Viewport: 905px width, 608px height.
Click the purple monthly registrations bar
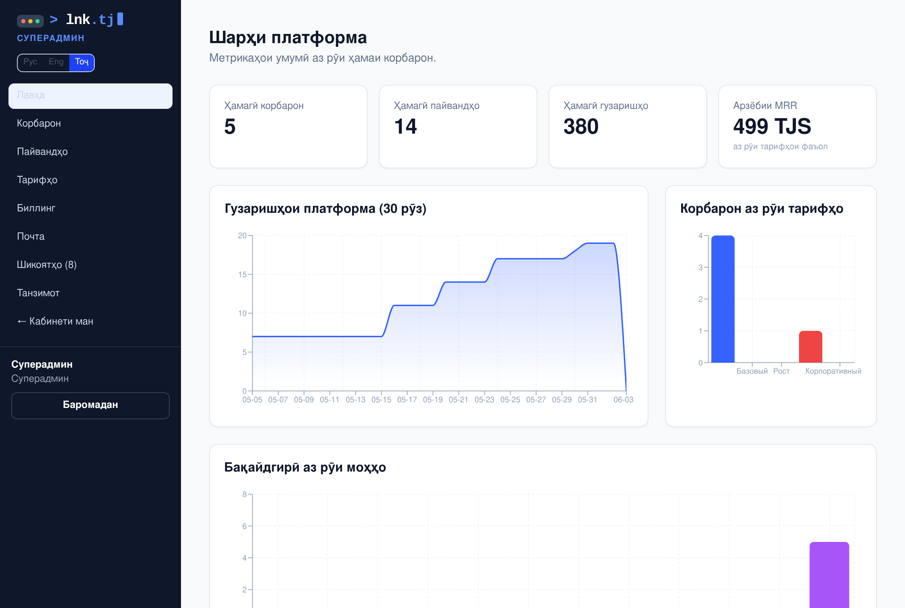[x=829, y=575]
